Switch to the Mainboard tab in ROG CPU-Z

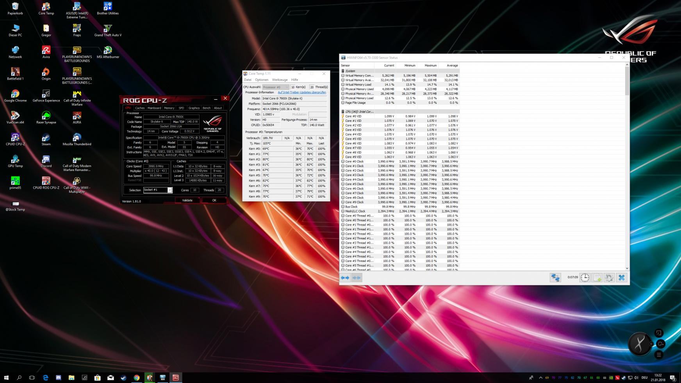pyautogui.click(x=154, y=108)
